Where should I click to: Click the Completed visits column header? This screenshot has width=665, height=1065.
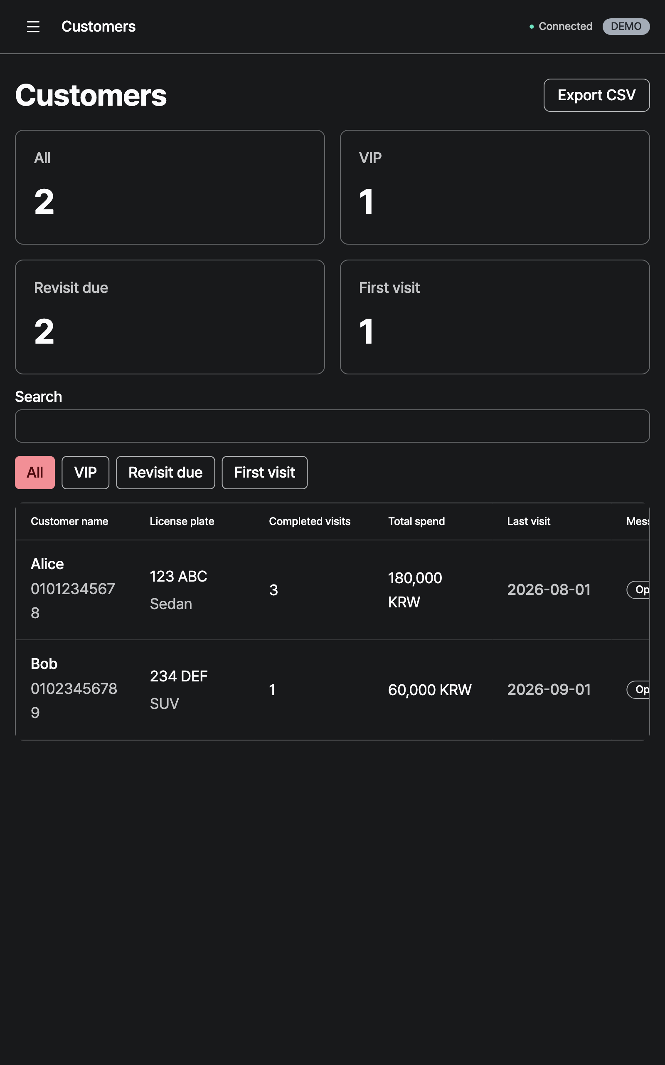click(x=310, y=521)
